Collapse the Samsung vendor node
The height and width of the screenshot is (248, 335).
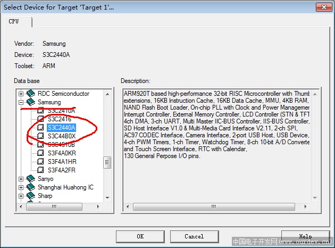coord(21,102)
